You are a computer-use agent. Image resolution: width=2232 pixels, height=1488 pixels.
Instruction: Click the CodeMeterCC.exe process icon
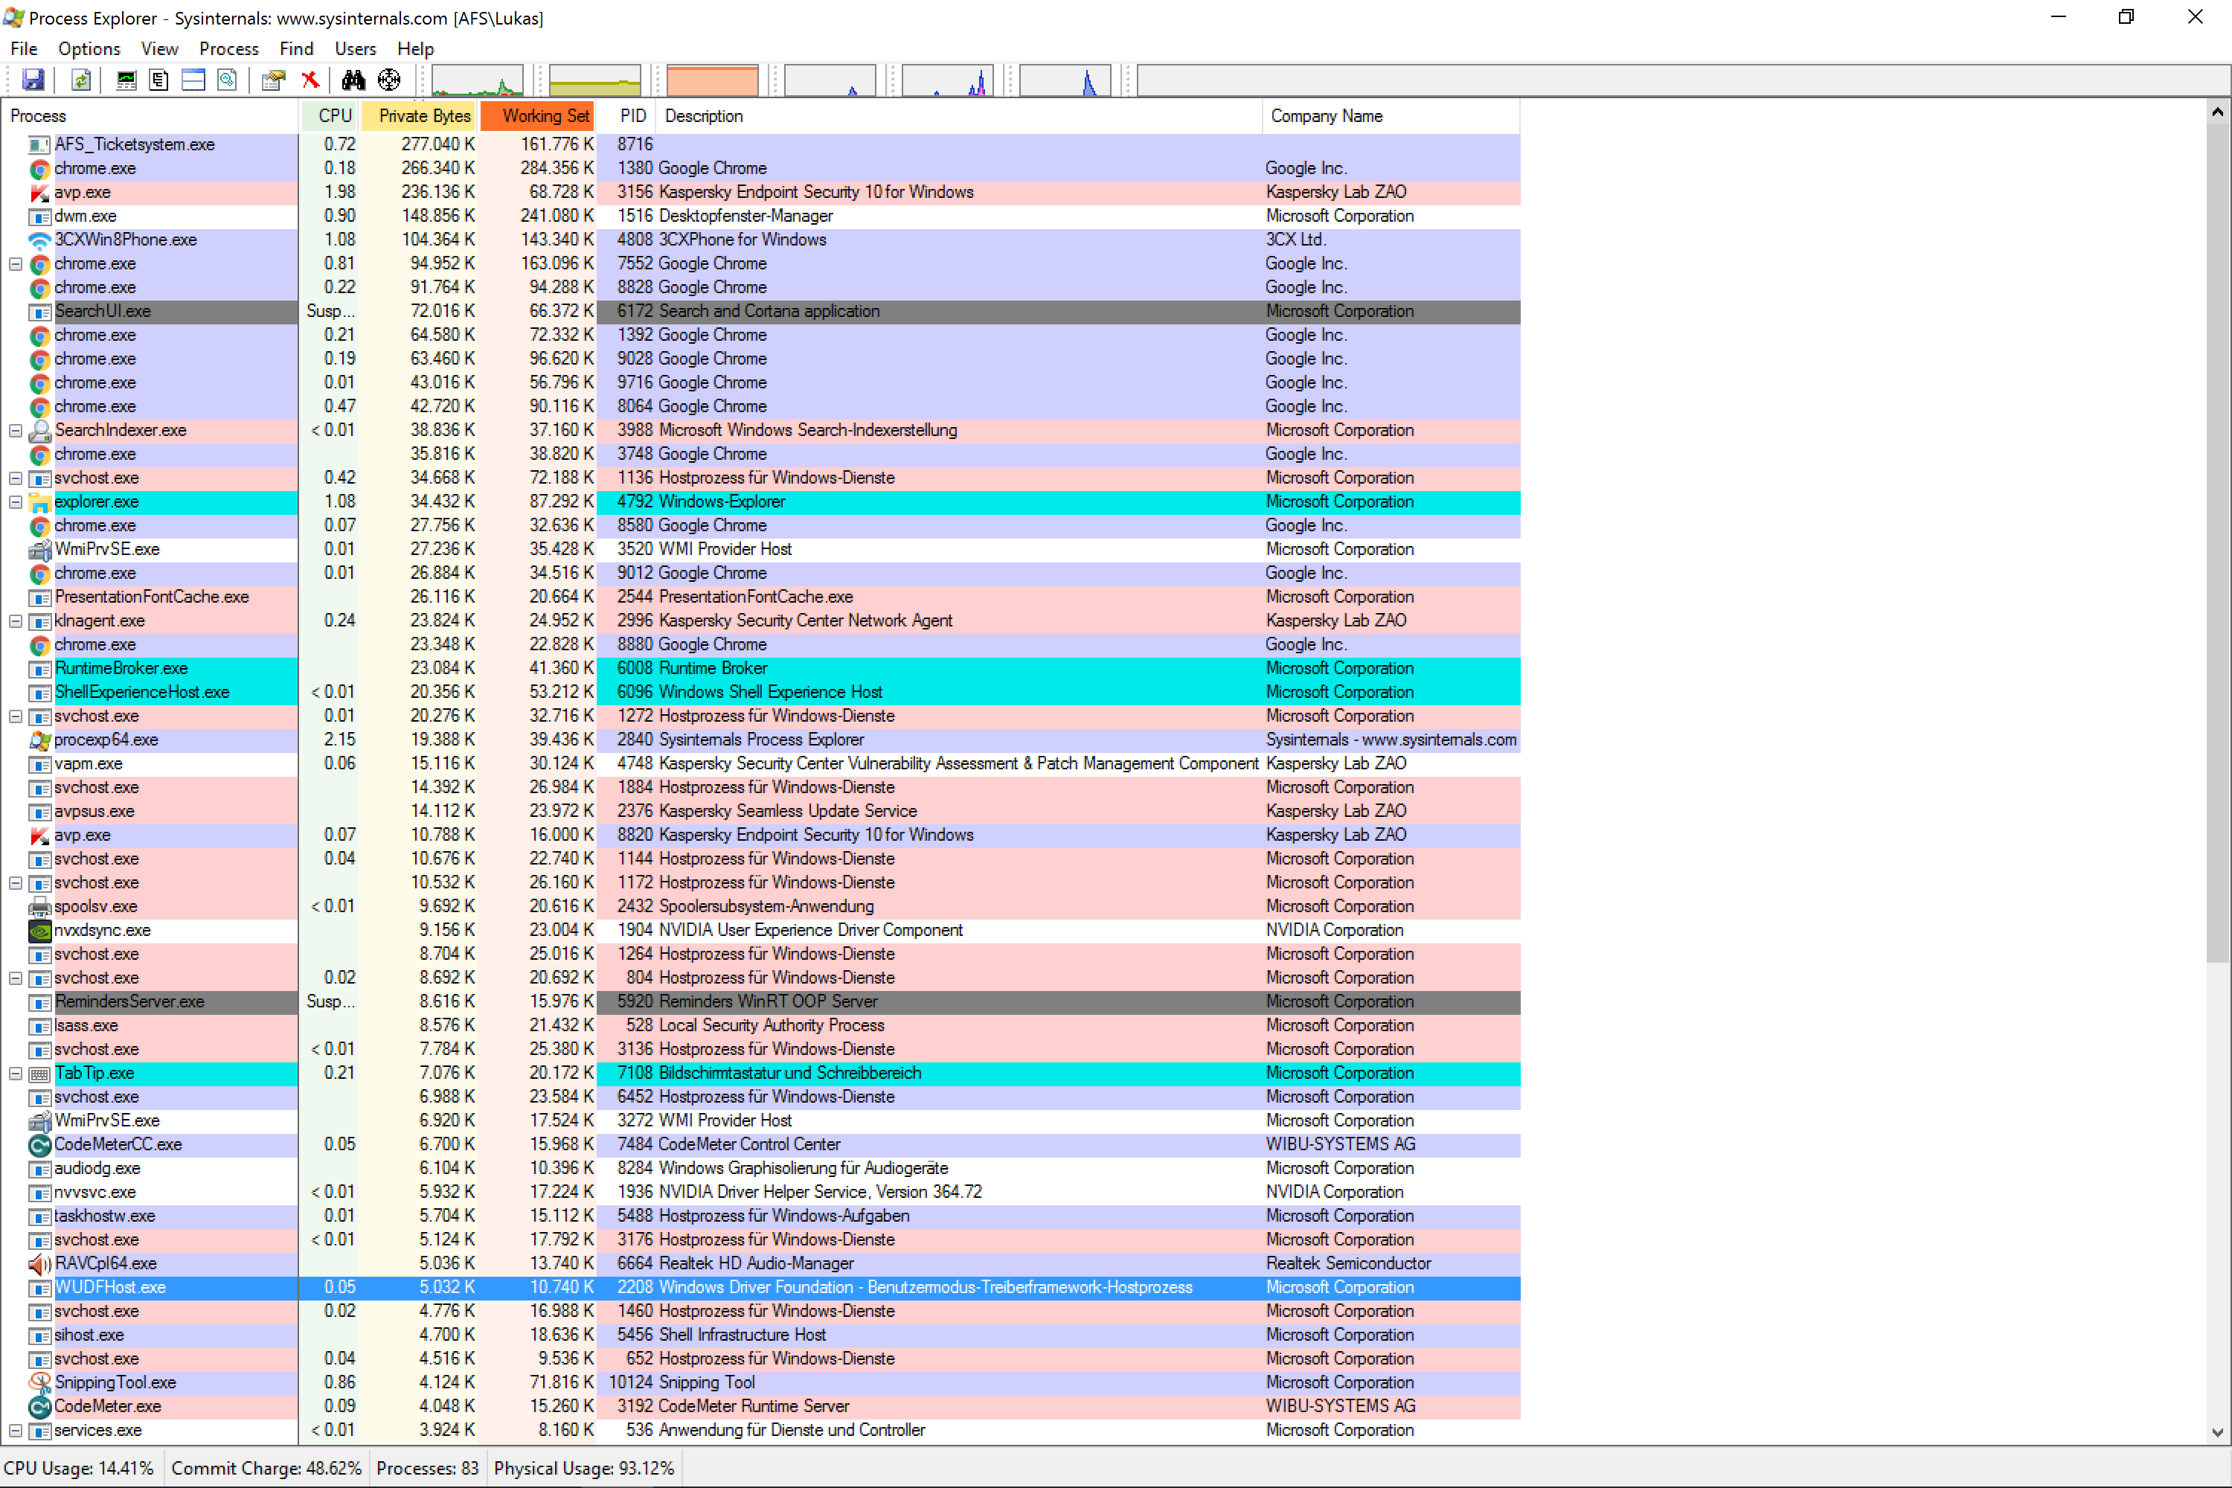[40, 1146]
